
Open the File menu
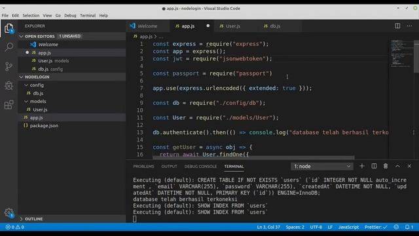[x=5, y=16]
